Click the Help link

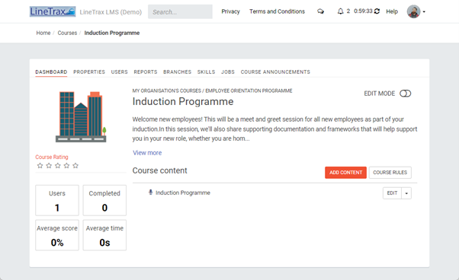point(392,11)
